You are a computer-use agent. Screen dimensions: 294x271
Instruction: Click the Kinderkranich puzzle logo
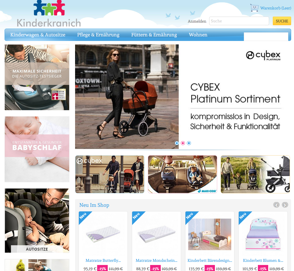49,14
